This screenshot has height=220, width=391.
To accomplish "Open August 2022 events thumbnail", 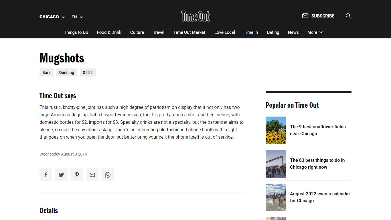I will pyautogui.click(x=276, y=197).
